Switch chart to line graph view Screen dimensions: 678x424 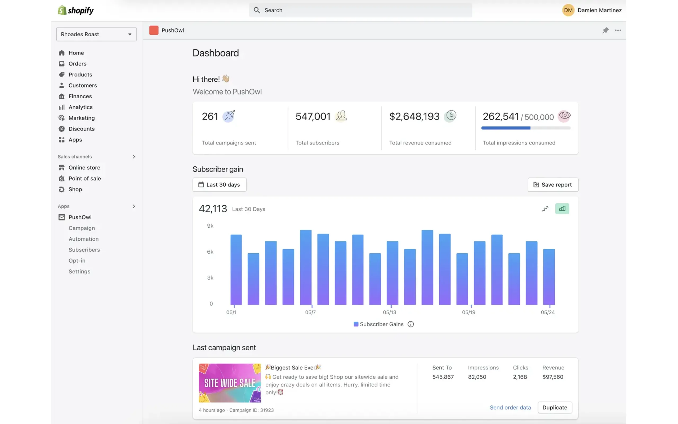coord(545,209)
